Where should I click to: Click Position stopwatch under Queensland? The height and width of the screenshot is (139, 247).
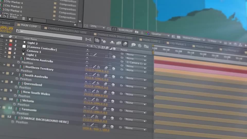[16, 87]
